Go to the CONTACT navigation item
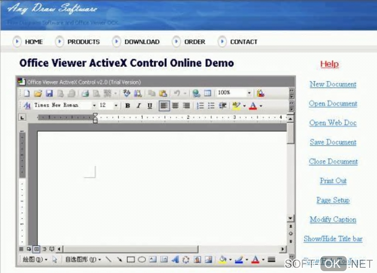The image size is (377, 273). coord(244,42)
